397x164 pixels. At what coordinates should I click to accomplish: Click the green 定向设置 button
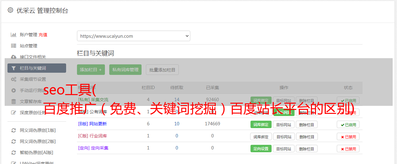pyautogui.click(x=261, y=149)
